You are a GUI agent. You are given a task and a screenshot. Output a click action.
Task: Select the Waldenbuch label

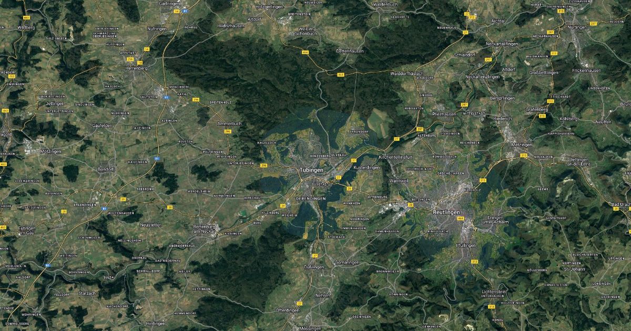click(x=384, y=4)
